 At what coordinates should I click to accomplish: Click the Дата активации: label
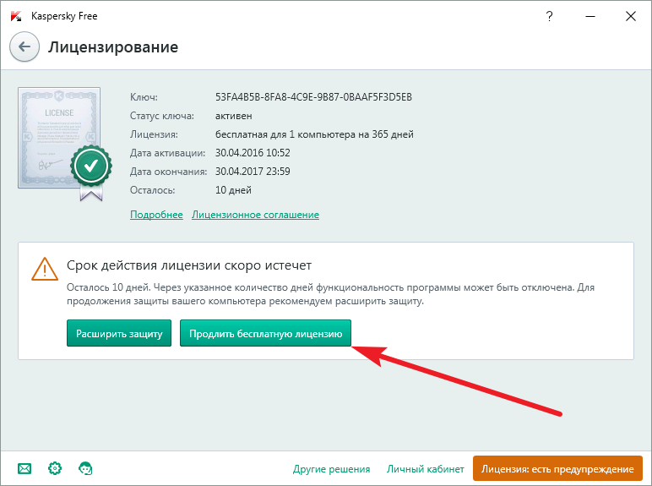pos(167,153)
